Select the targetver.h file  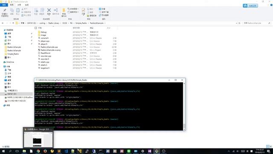tap(45, 68)
